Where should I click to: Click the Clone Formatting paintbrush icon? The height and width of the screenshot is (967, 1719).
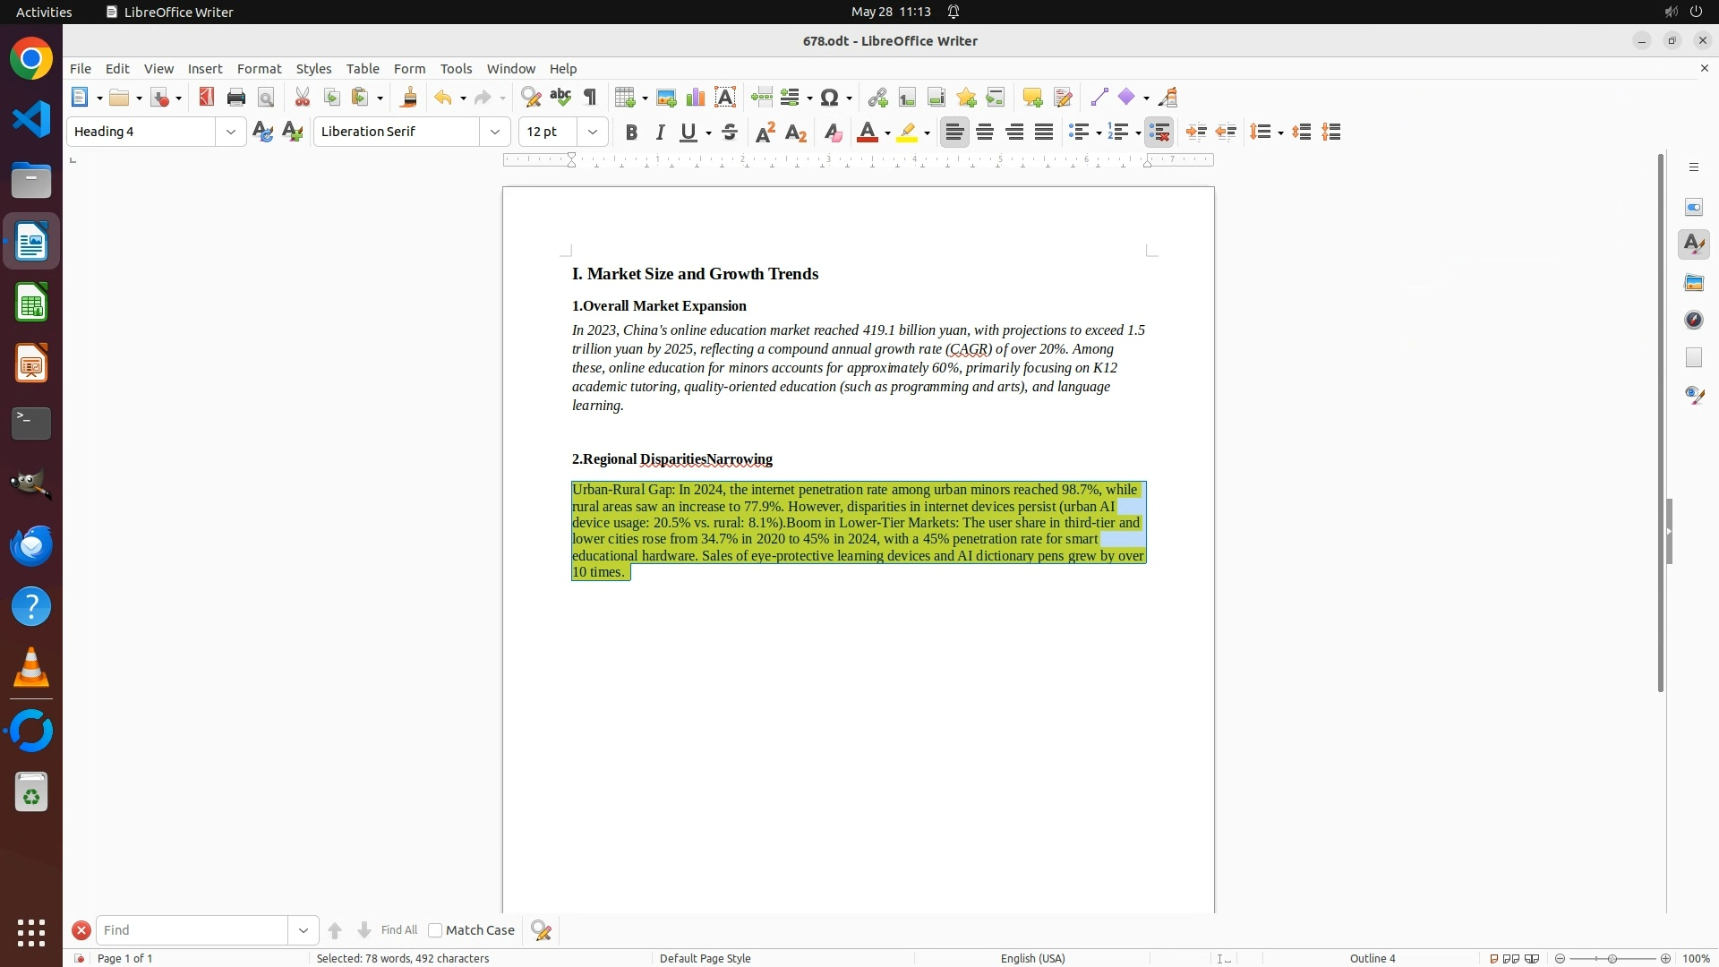click(x=409, y=98)
